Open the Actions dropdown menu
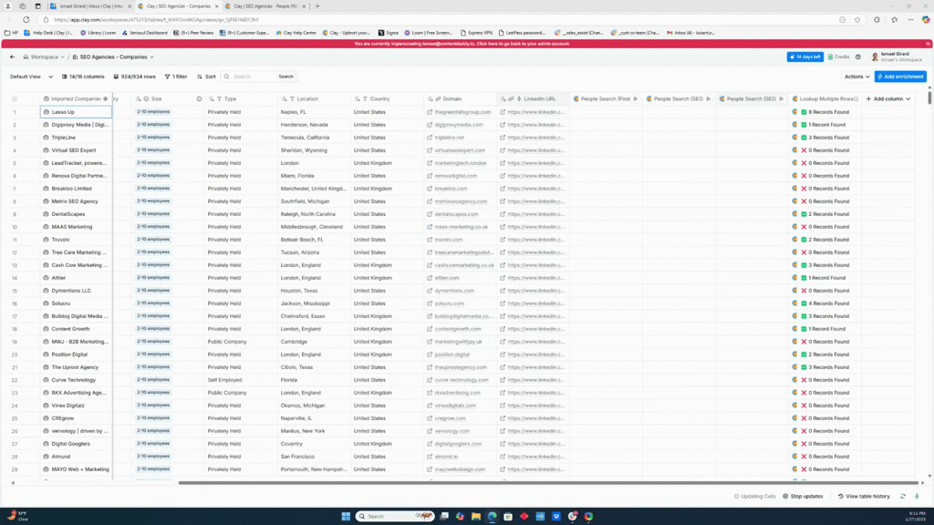The image size is (934, 525). [856, 77]
